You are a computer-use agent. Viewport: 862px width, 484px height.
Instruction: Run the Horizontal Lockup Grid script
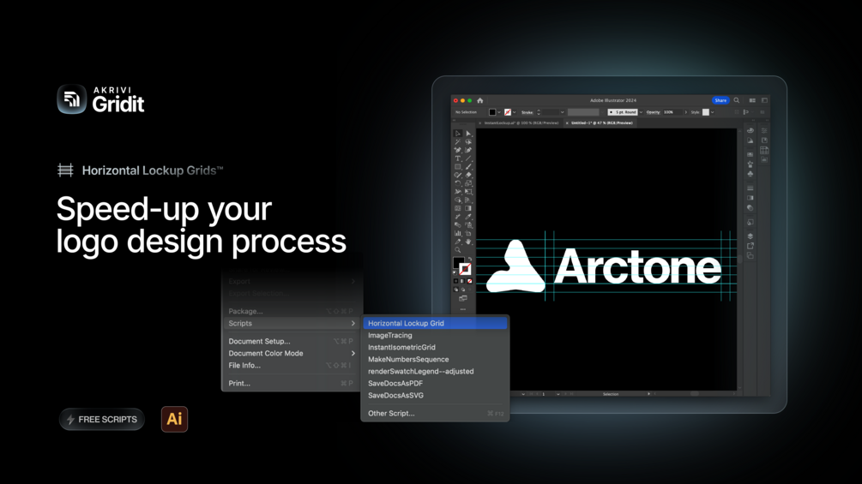[435, 323]
